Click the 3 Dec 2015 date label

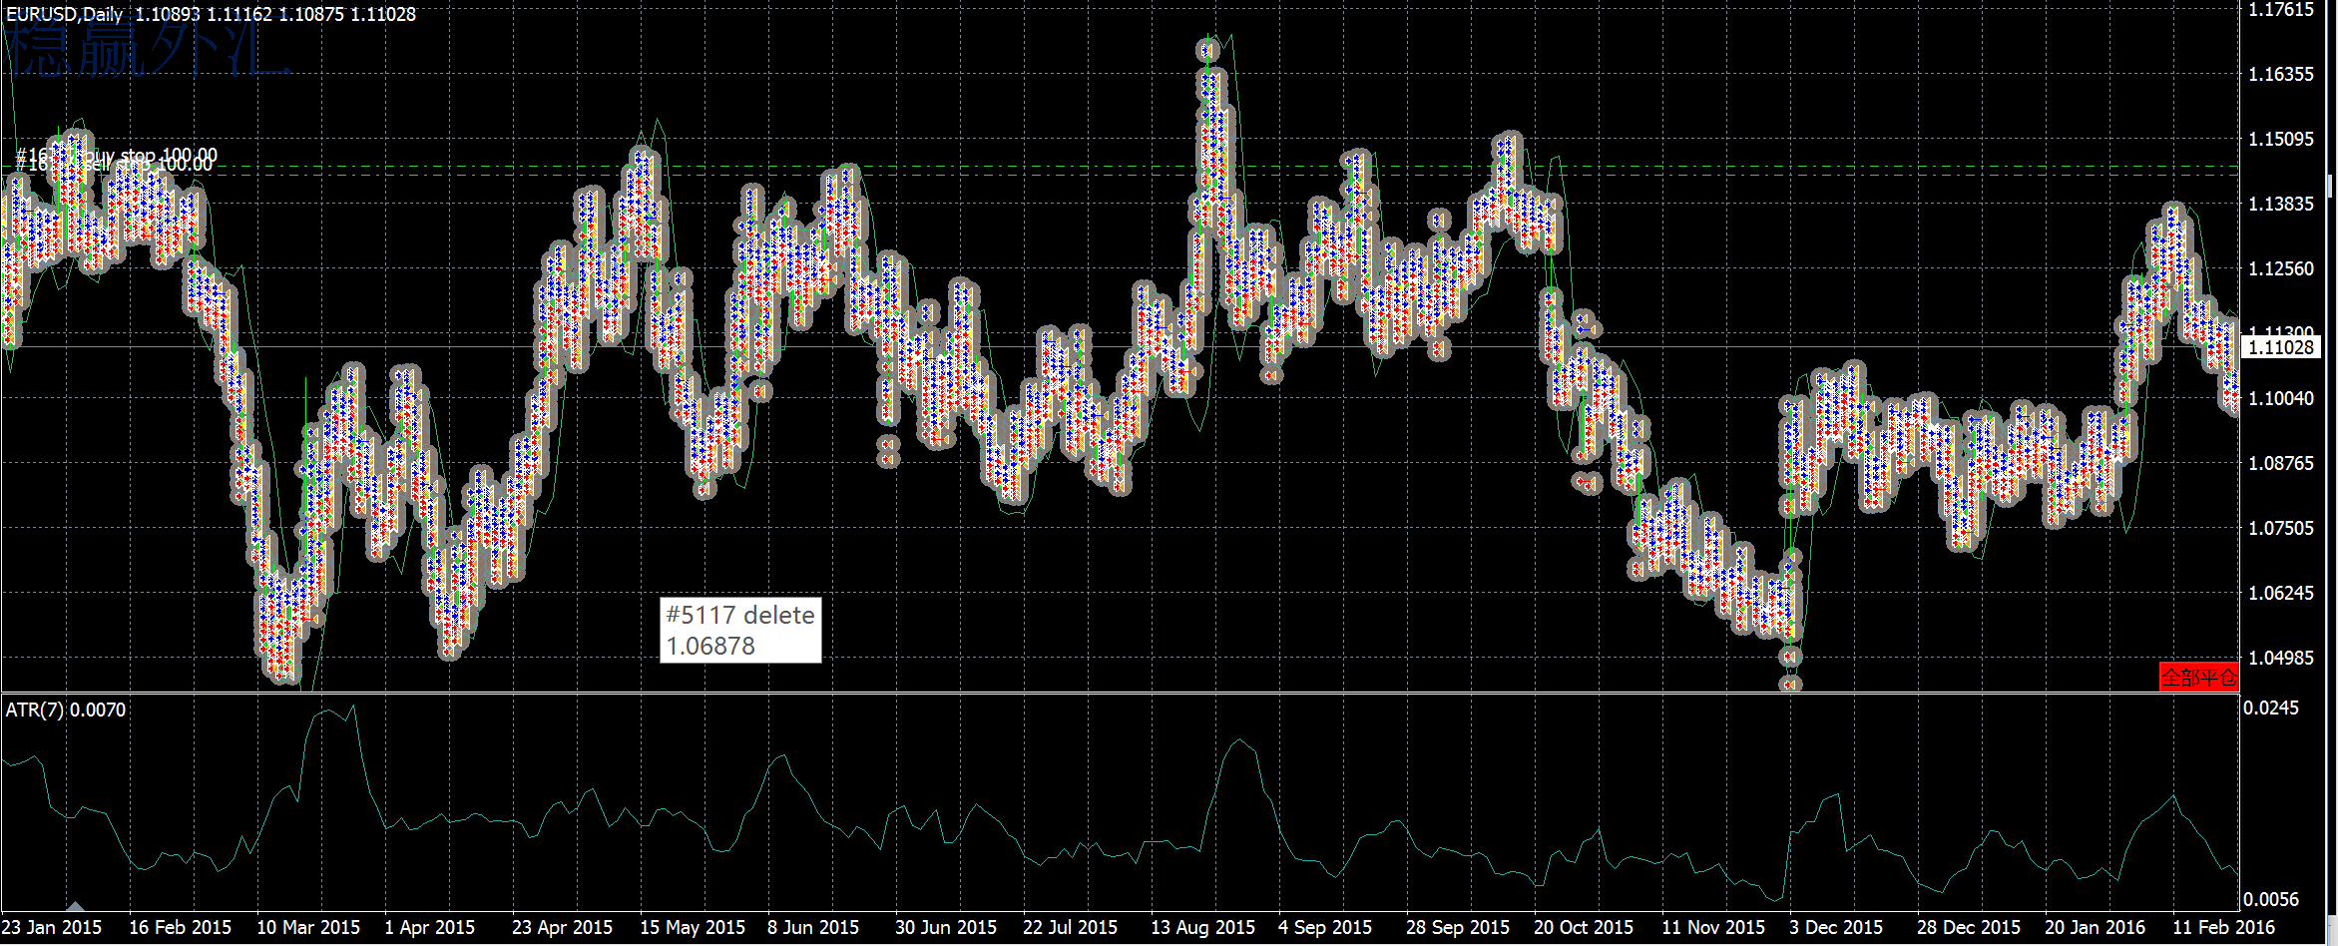pyautogui.click(x=1836, y=927)
